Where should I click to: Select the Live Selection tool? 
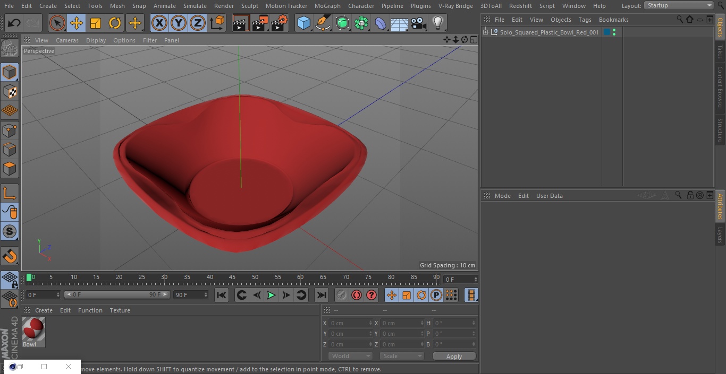57,23
